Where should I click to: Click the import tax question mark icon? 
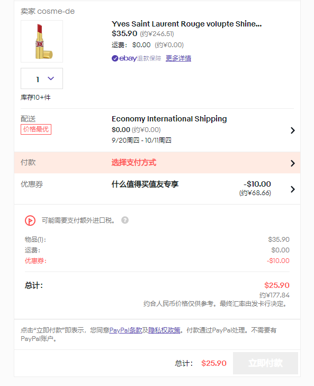pos(125,220)
